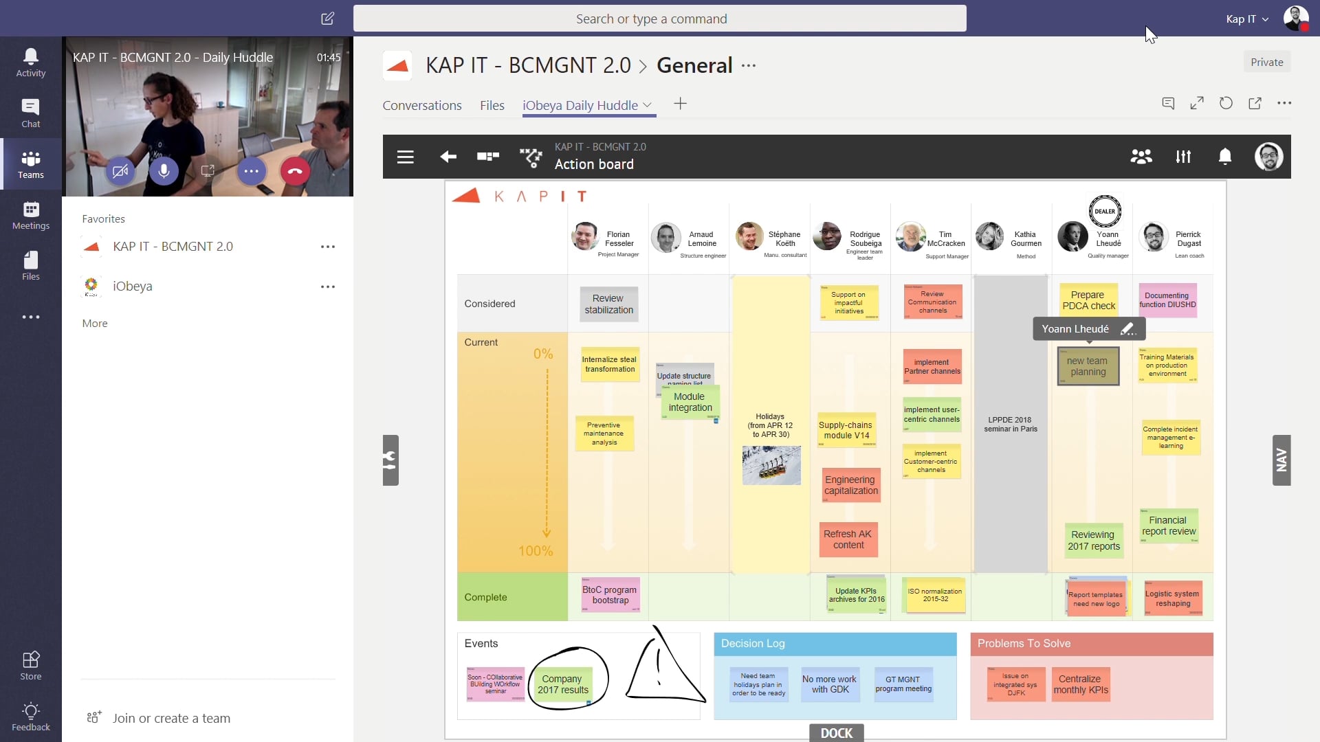Select 'Company 2017 results' note
The image size is (1320, 742).
point(563,684)
